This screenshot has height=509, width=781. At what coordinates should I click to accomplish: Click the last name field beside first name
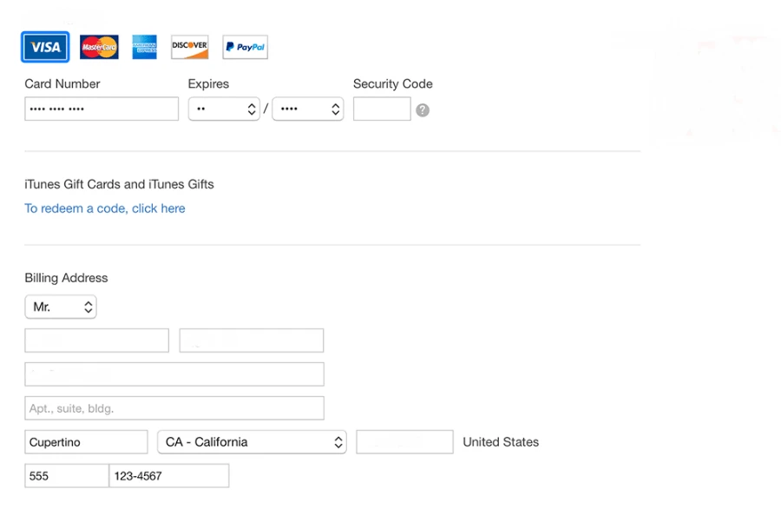click(x=252, y=340)
